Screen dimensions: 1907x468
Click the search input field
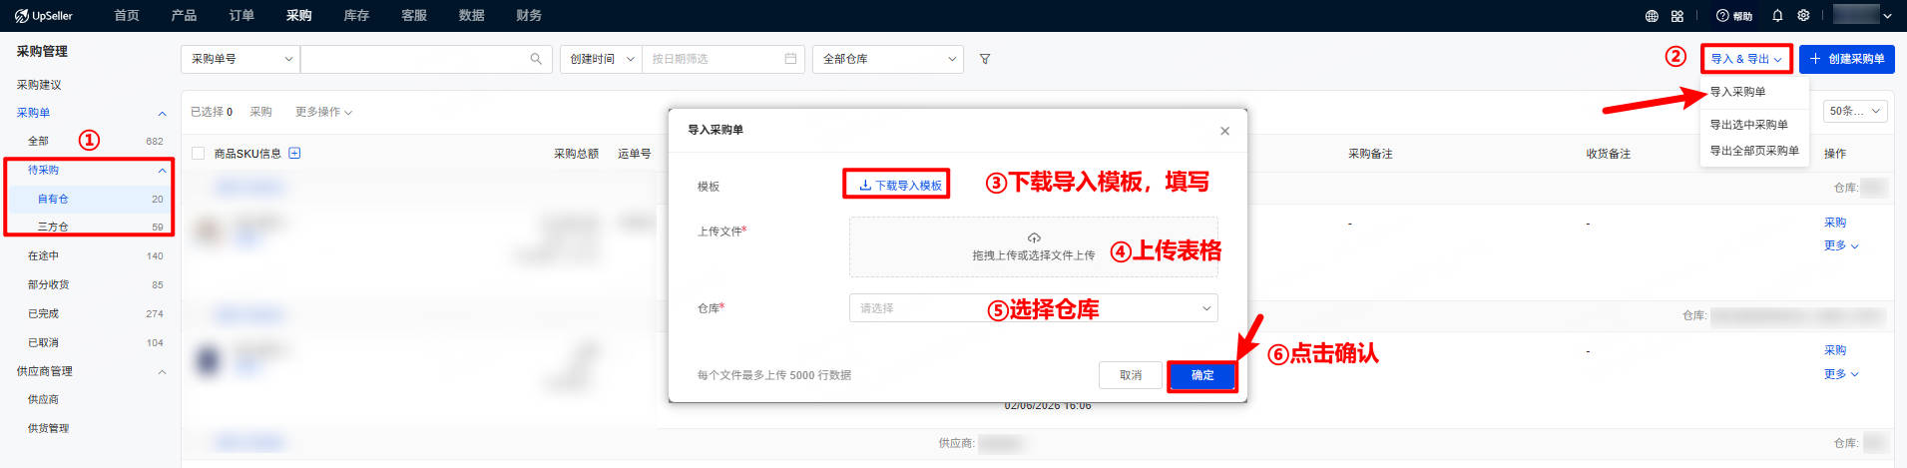click(426, 59)
